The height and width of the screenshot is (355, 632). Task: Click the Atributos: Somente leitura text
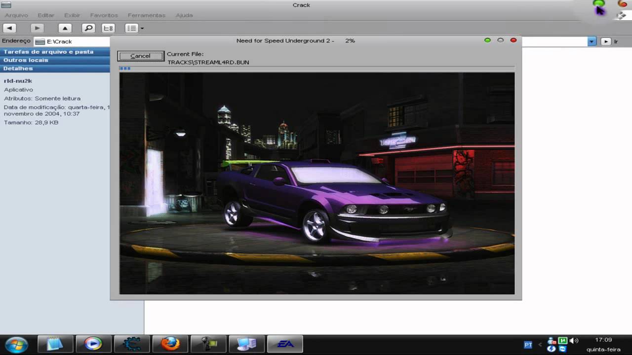pyautogui.click(x=42, y=98)
